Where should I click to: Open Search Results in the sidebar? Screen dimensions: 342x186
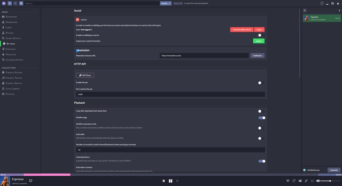[11, 38]
